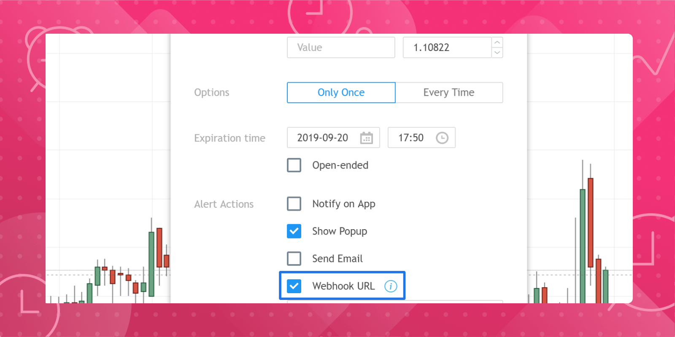This screenshot has width=675, height=337.
Task: Switch to Every Time option
Action: coord(449,92)
